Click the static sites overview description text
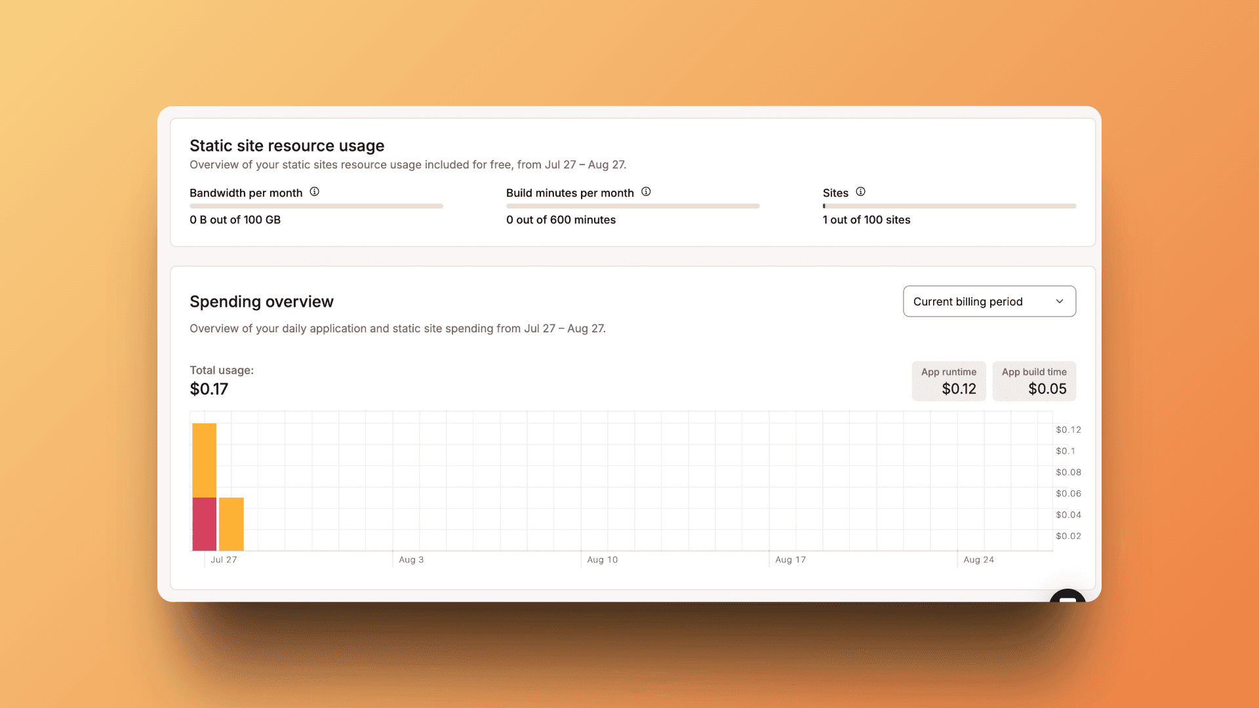This screenshot has width=1259, height=708. (408, 165)
